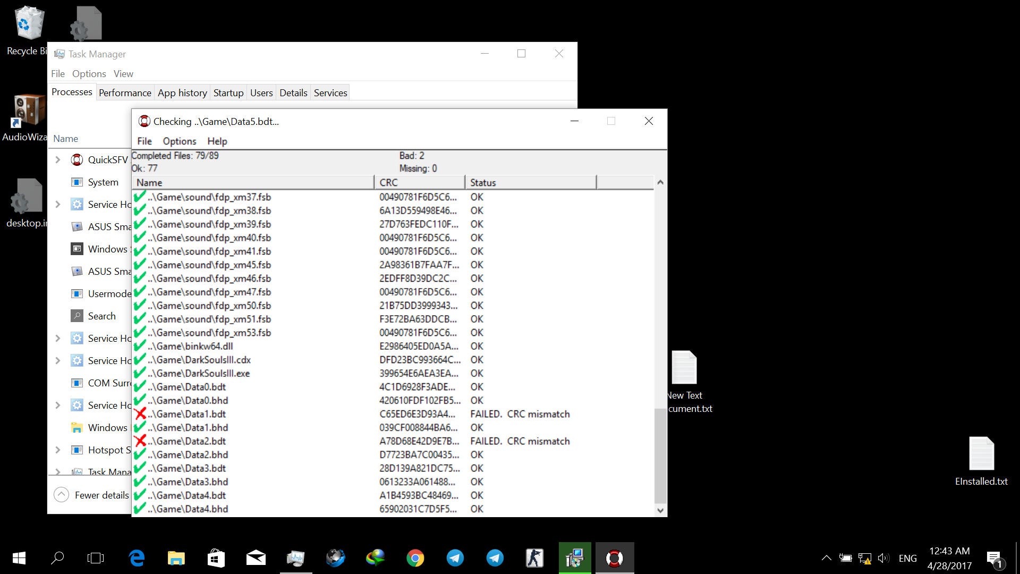Screen dimensions: 1020x574
Task: Open Microsoft Edge from taskbar
Action: click(137, 558)
